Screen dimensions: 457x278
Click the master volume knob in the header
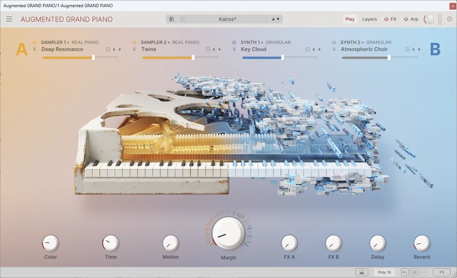(x=429, y=20)
